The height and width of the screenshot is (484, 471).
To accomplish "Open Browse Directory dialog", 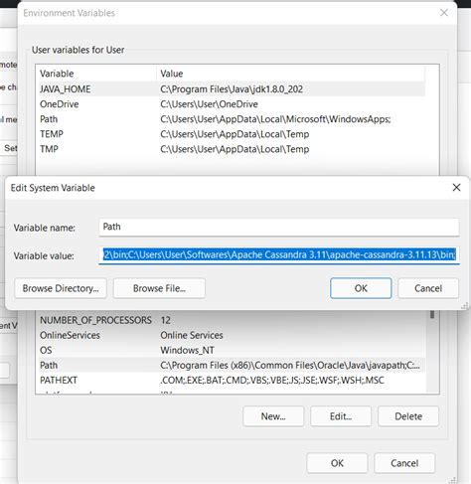I will [x=61, y=288].
